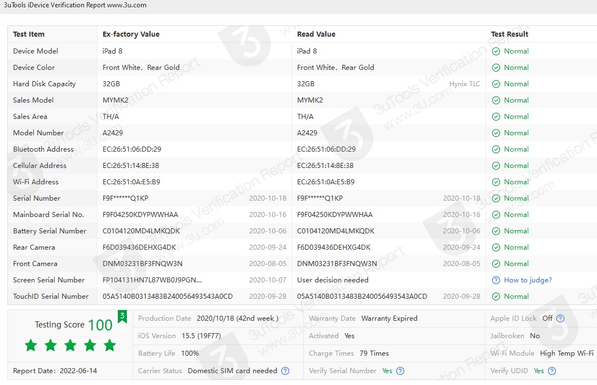Click the Jailbroken No value

coord(535,336)
